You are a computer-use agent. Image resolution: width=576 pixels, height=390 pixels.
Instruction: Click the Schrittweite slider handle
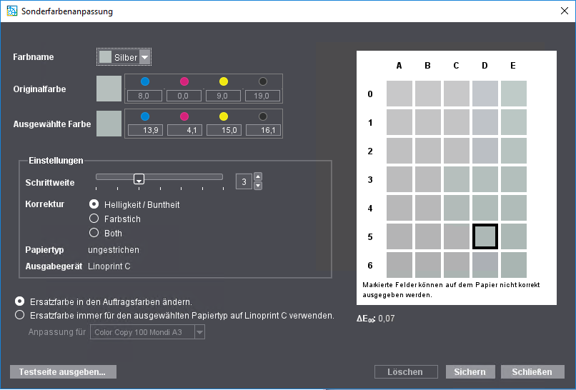[x=139, y=179]
